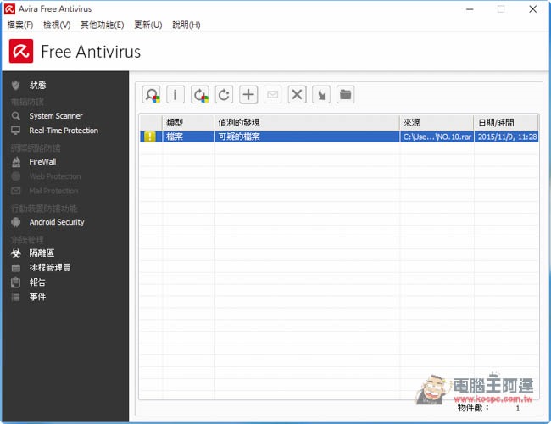Click the export folder toolbar icon

(345, 95)
